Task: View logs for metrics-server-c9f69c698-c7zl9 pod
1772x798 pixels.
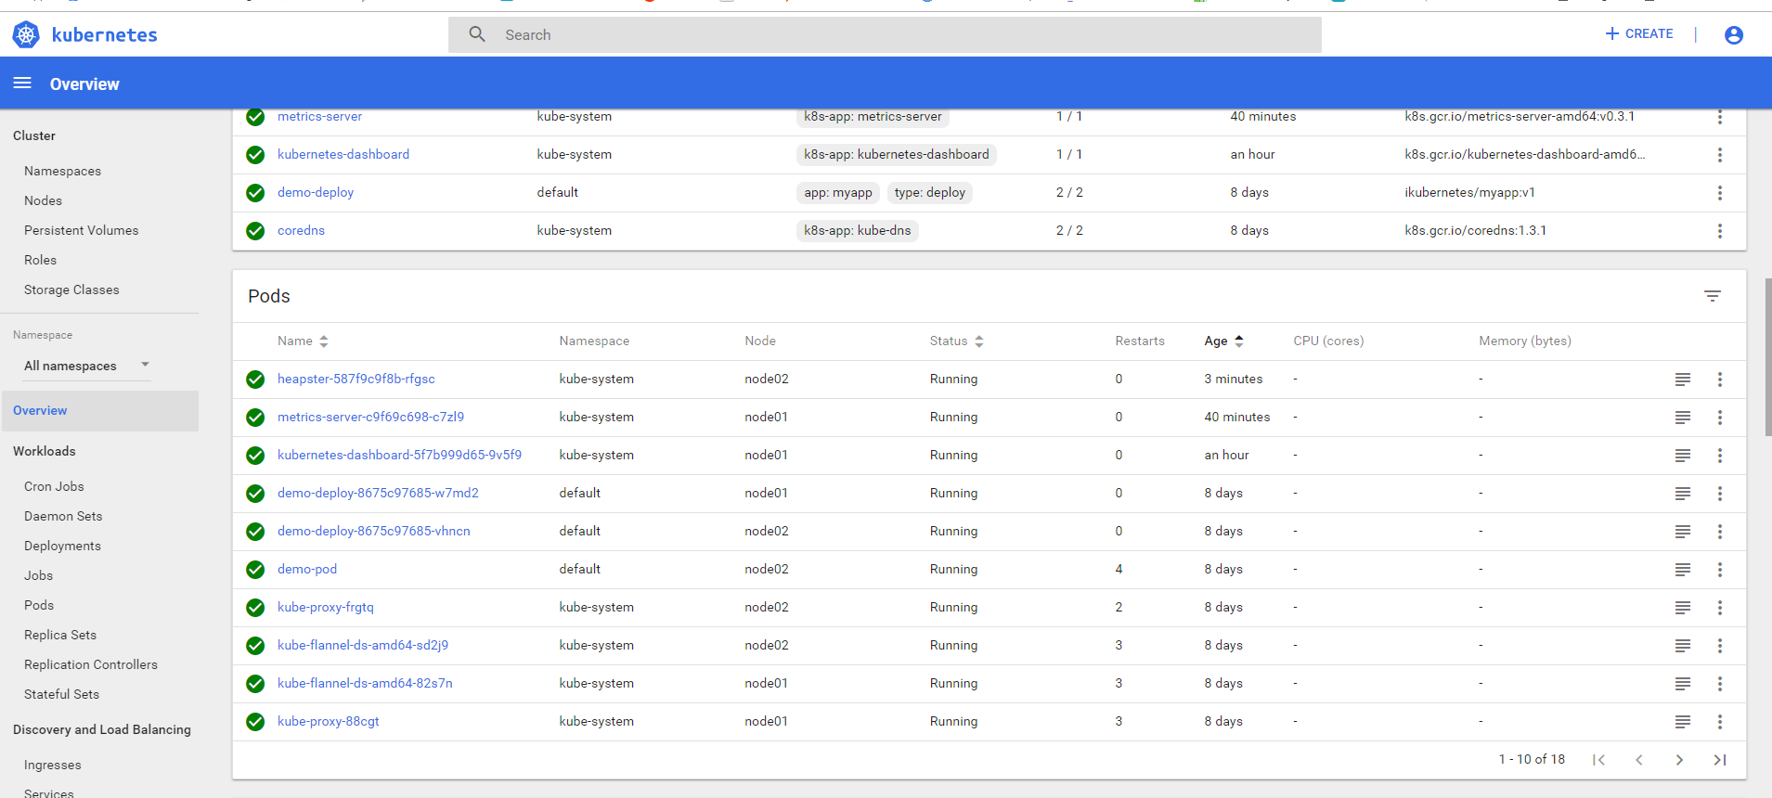Action: coord(1683,418)
